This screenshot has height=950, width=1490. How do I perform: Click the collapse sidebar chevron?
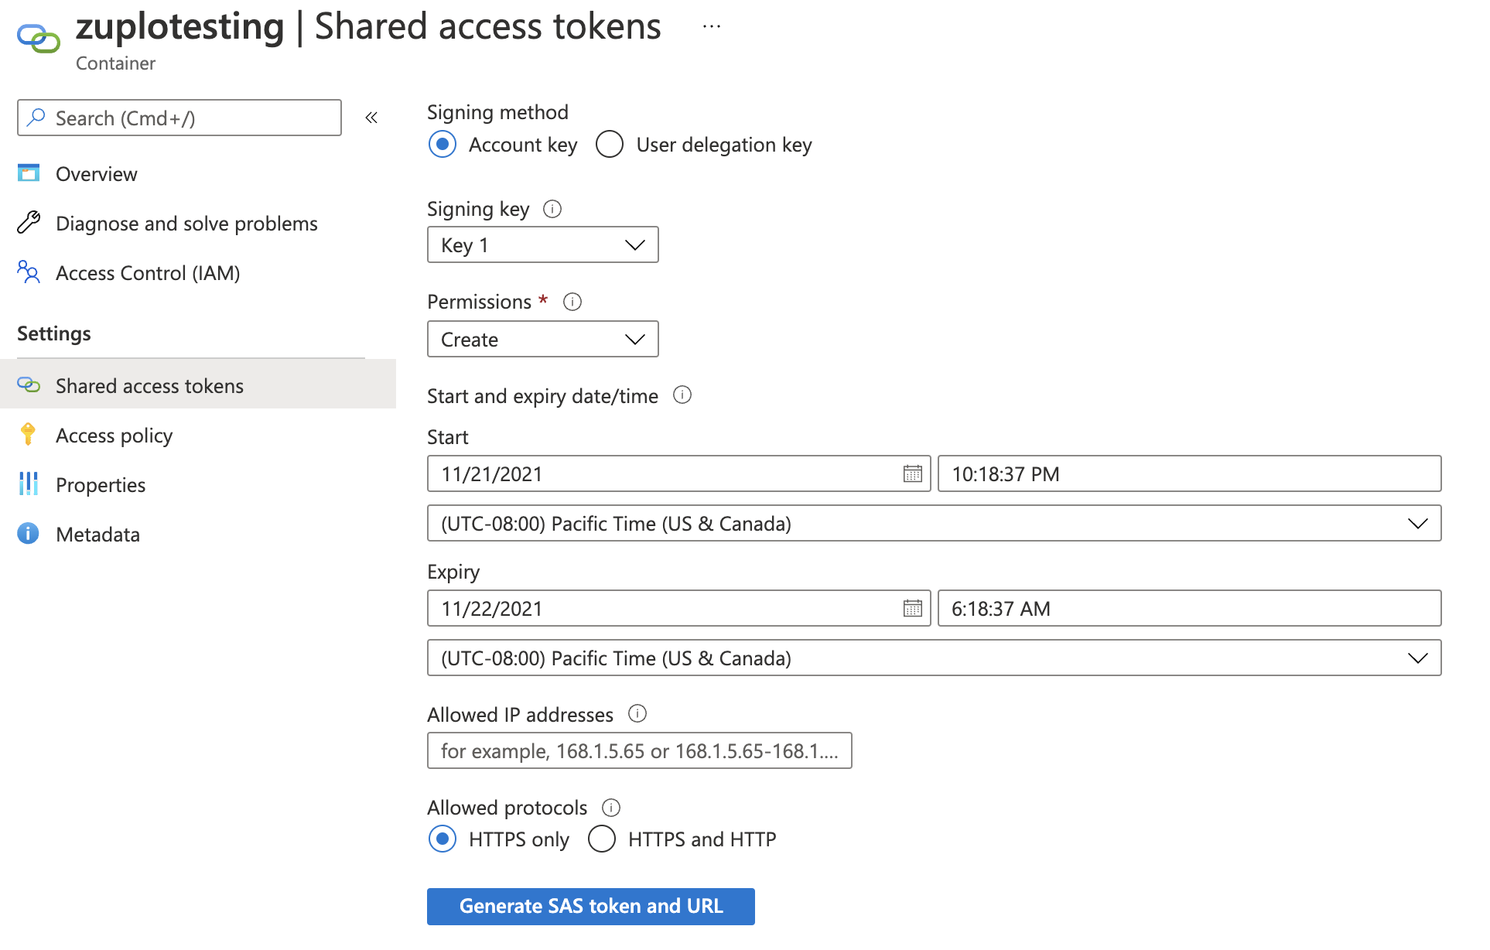click(x=374, y=118)
